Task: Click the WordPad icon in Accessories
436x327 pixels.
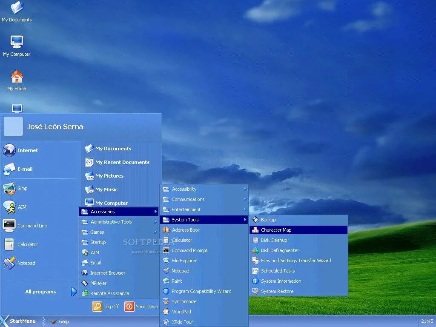Action: [166, 312]
